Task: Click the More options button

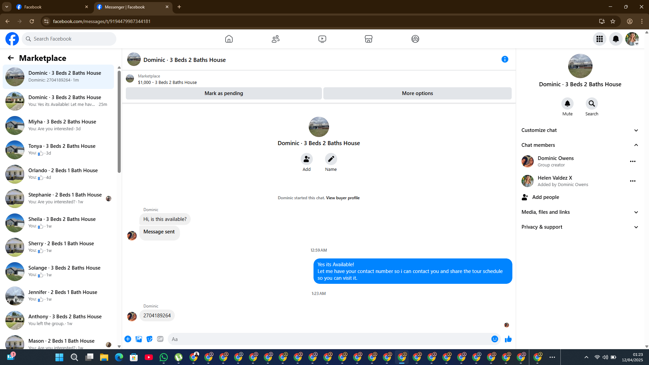Action: coord(417,93)
